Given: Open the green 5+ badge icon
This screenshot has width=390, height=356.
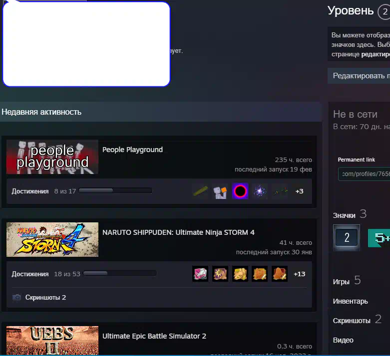Looking at the screenshot, I should (x=379, y=238).
